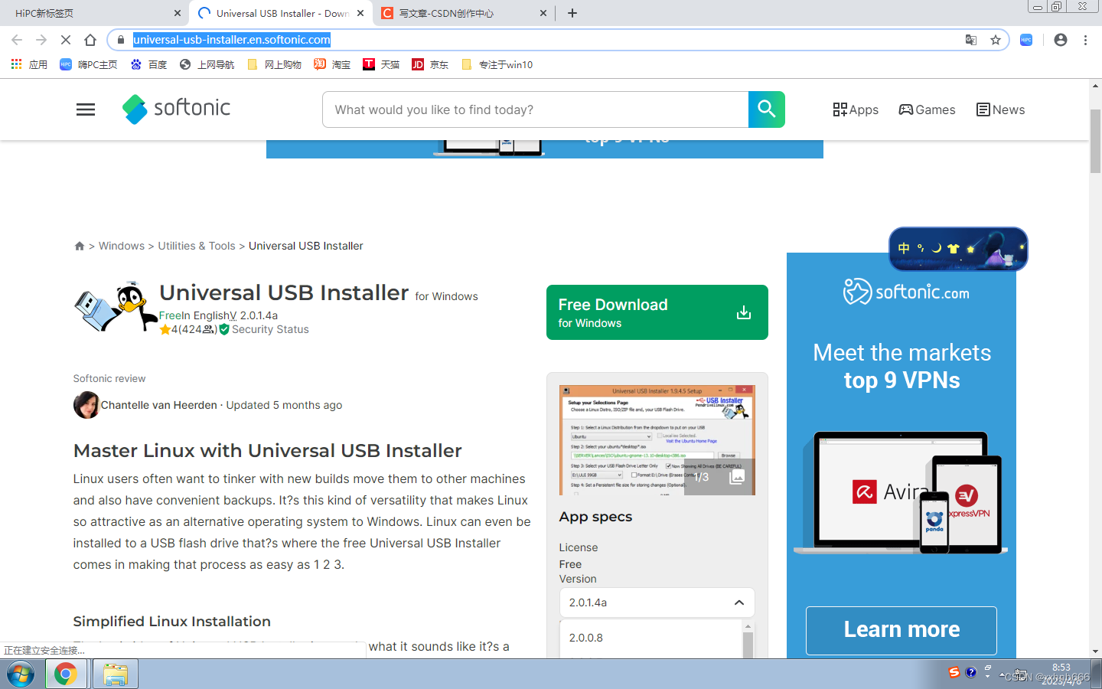Click the Sogou icon in the system tray
Screen dimensions: 1102x689
(954, 672)
